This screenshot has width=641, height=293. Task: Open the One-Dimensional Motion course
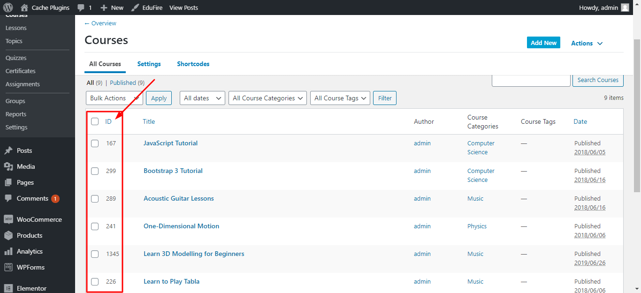(181, 226)
